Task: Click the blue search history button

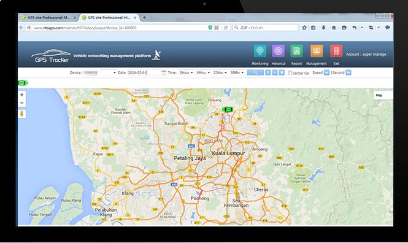Action: 255,72
